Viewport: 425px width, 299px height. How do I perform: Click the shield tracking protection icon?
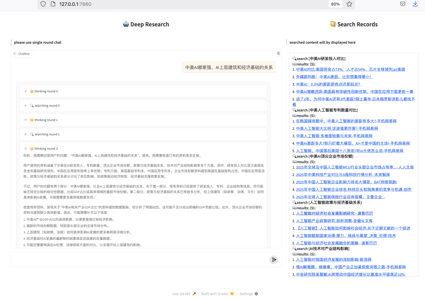click(x=43, y=4)
